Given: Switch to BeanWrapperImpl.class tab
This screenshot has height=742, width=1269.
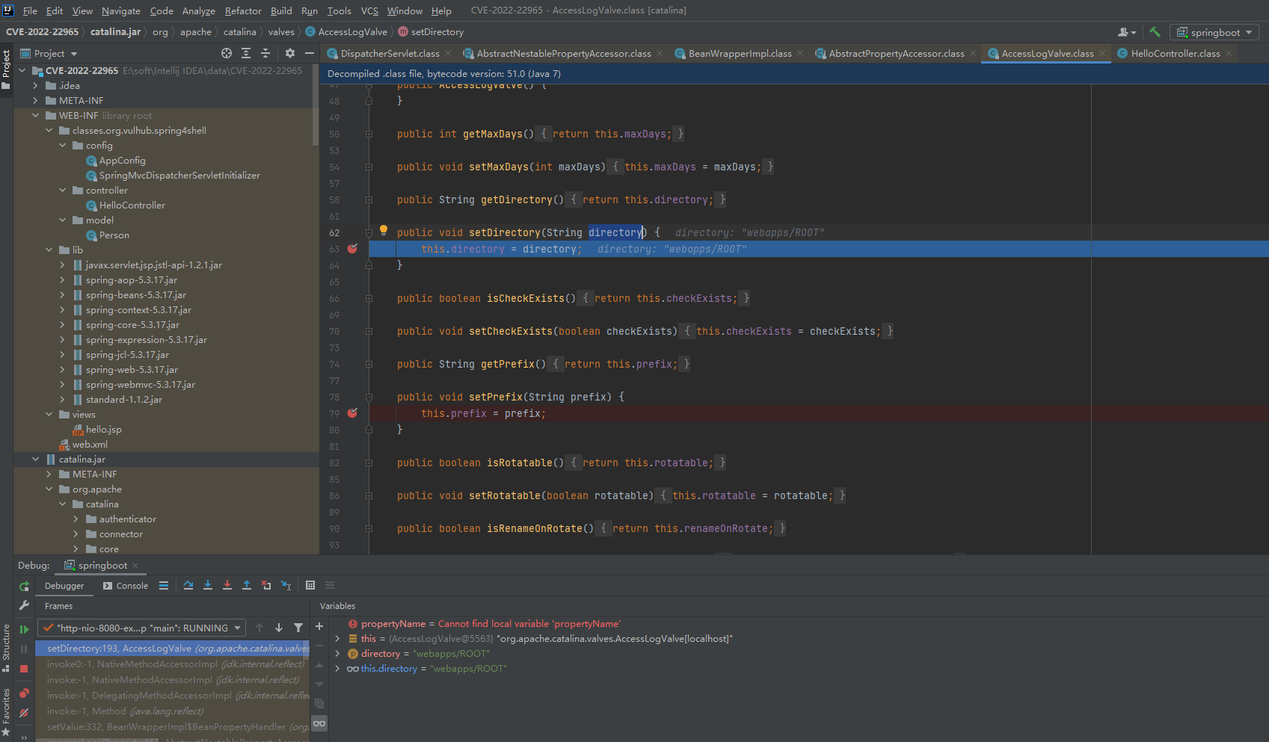Looking at the screenshot, I should (740, 53).
